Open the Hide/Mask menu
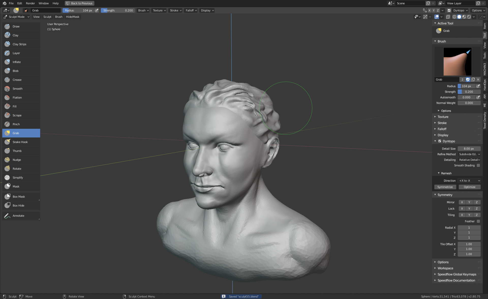This screenshot has height=299, width=488. pos(73,17)
